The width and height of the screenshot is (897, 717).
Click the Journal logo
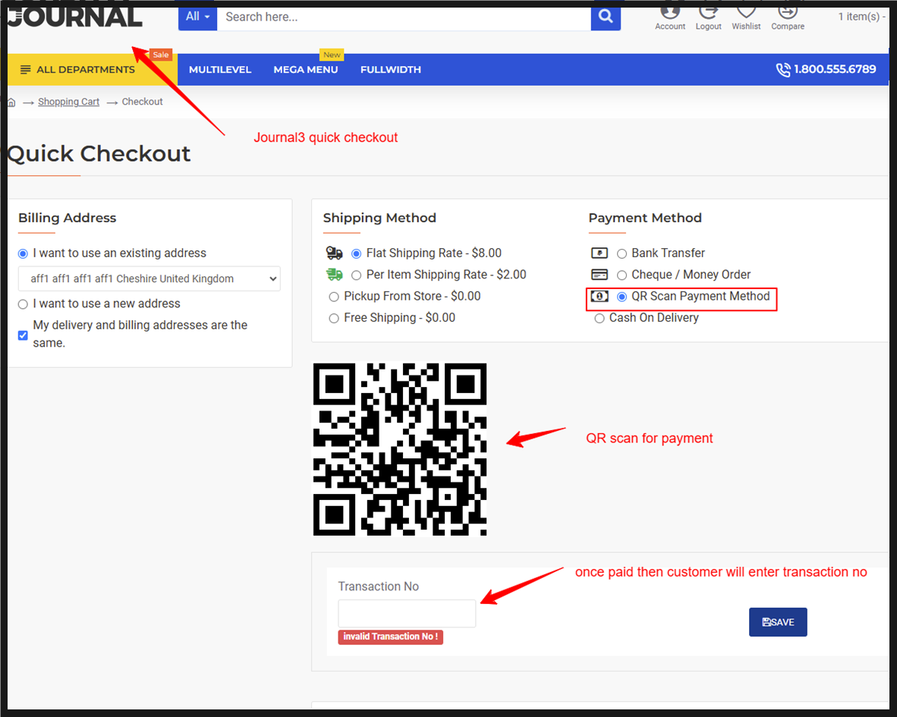[74, 17]
